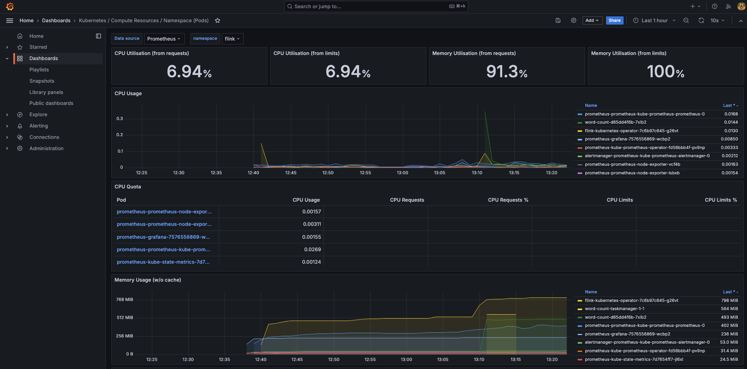This screenshot has width=747, height=369.
Task: Expand the Administration section chevron
Action: point(7,149)
